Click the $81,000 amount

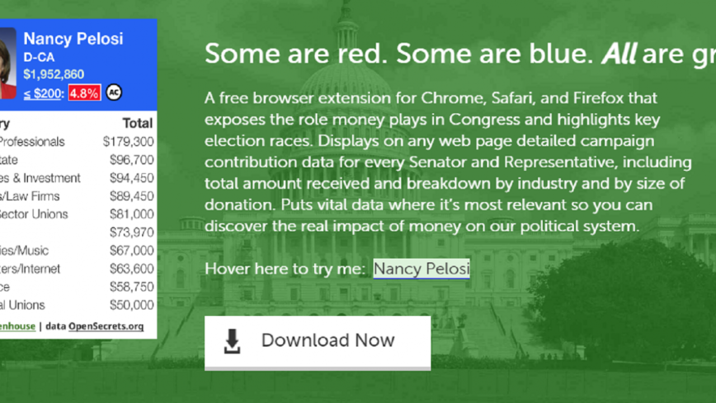131,214
